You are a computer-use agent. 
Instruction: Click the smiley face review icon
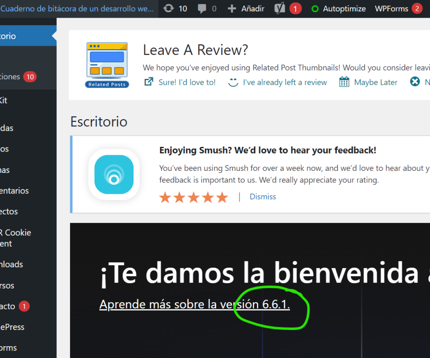(233, 82)
